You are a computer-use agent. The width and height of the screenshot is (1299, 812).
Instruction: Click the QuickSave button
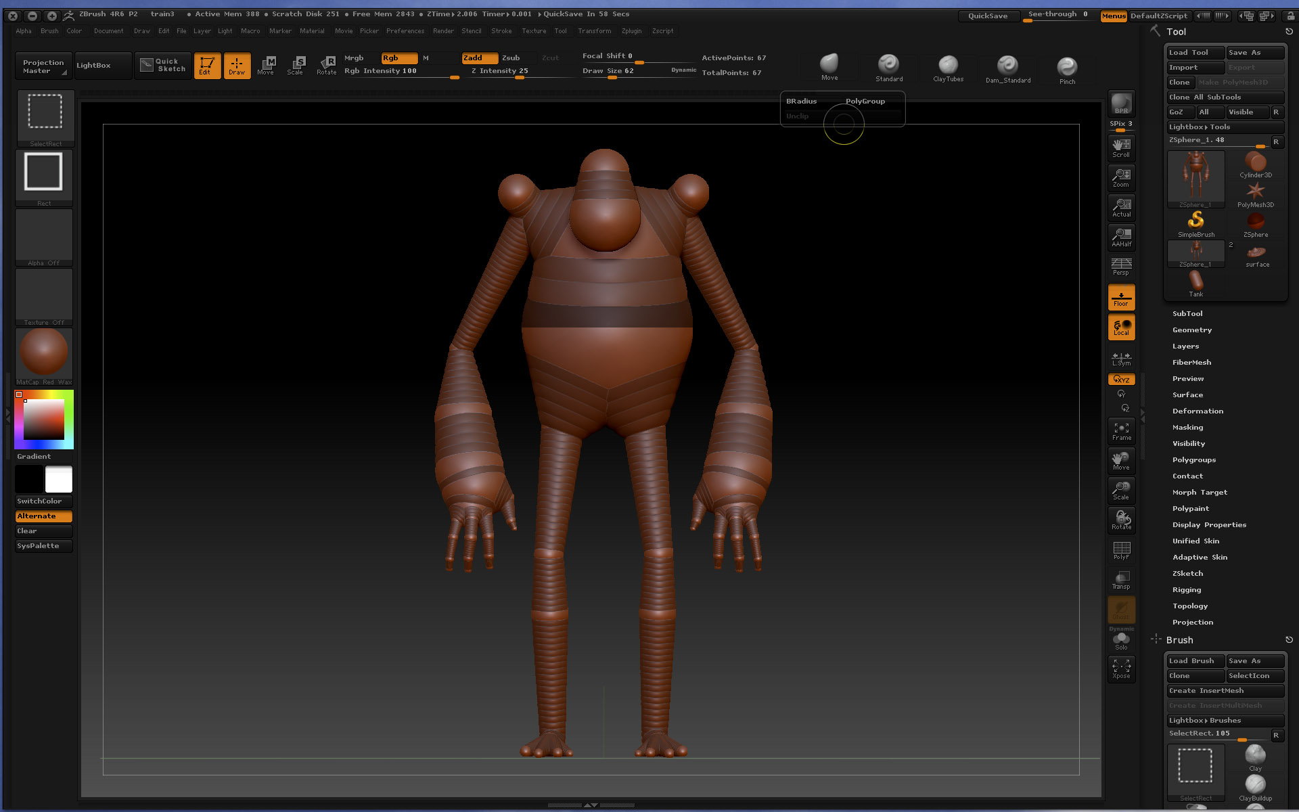click(x=988, y=16)
